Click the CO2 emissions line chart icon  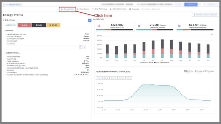(139, 26)
